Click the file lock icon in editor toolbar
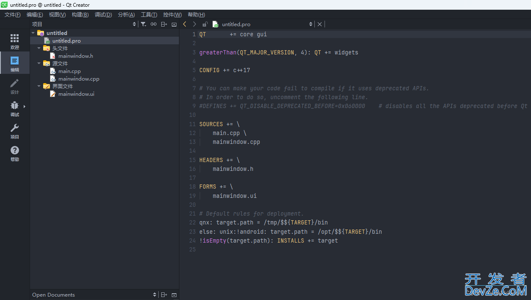The width and height of the screenshot is (531, 300). point(205,24)
